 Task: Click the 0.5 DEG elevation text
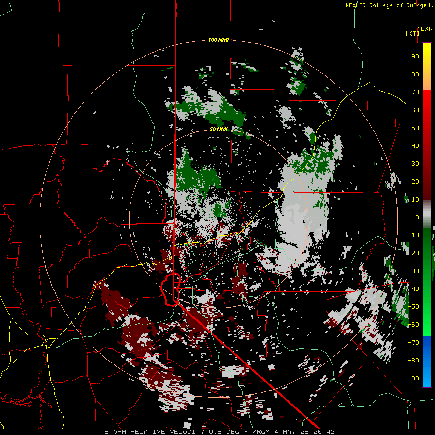pyautogui.click(x=224, y=432)
